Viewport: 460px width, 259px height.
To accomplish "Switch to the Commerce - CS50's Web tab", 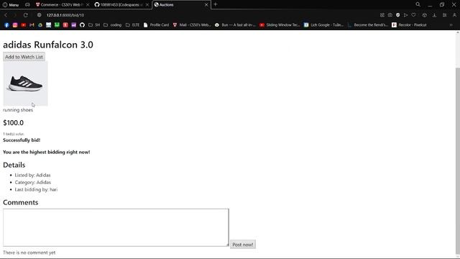I will coord(60,5).
